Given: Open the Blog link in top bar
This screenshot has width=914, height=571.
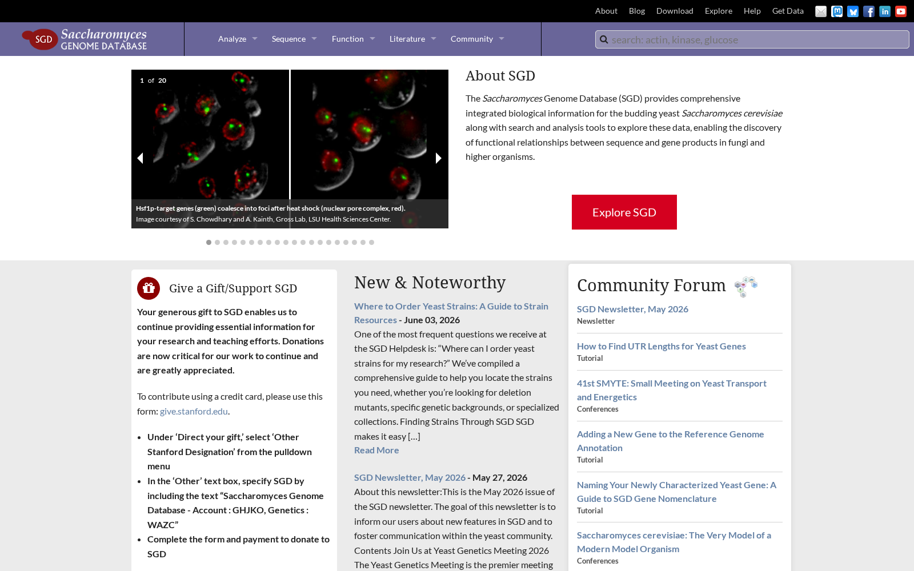Looking at the screenshot, I should point(637,11).
